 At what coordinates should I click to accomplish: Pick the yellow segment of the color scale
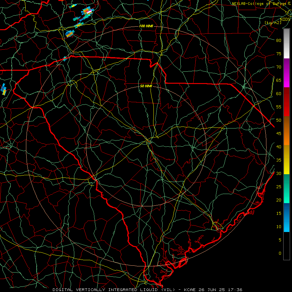click(286, 160)
